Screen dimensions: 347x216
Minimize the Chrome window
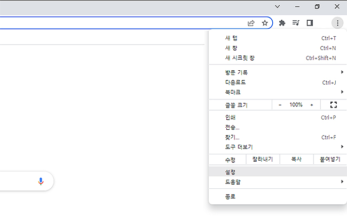coord(297,6)
